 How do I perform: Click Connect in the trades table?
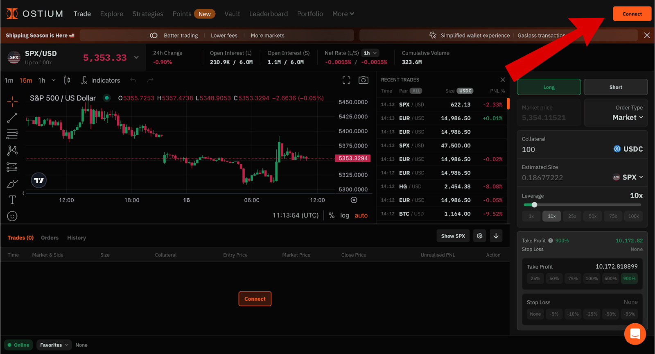tap(255, 299)
